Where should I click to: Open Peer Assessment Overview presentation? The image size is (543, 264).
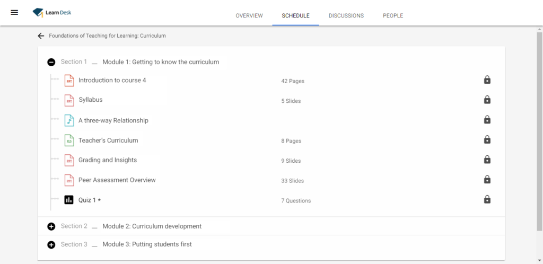click(x=117, y=180)
